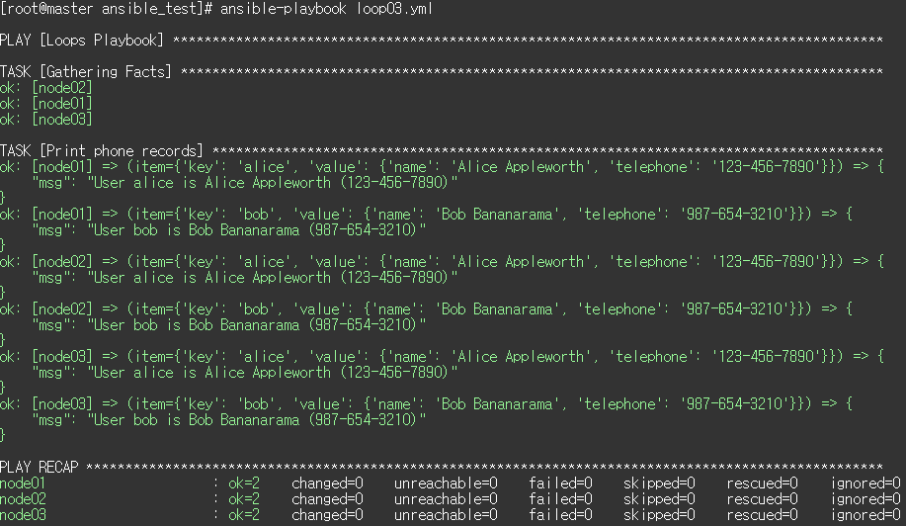Click 'ignored=0' in the node03 recap row

pyautogui.click(x=865, y=514)
